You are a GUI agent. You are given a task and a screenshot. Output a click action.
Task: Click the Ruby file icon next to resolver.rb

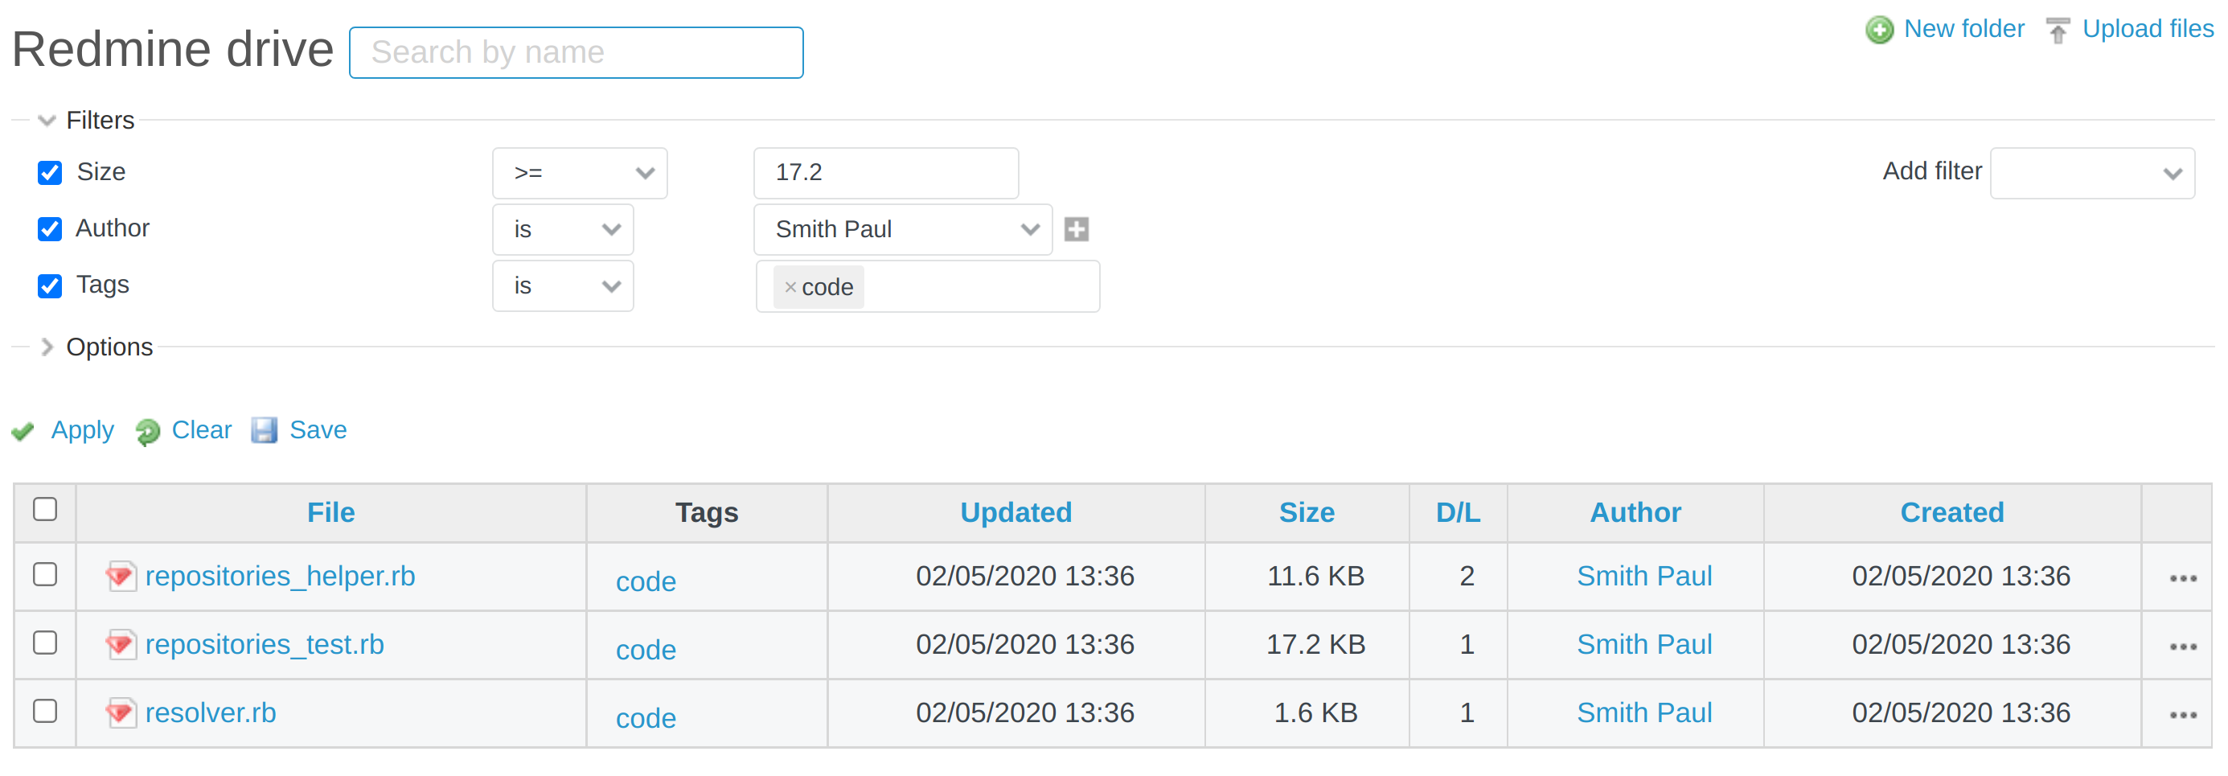(x=122, y=712)
